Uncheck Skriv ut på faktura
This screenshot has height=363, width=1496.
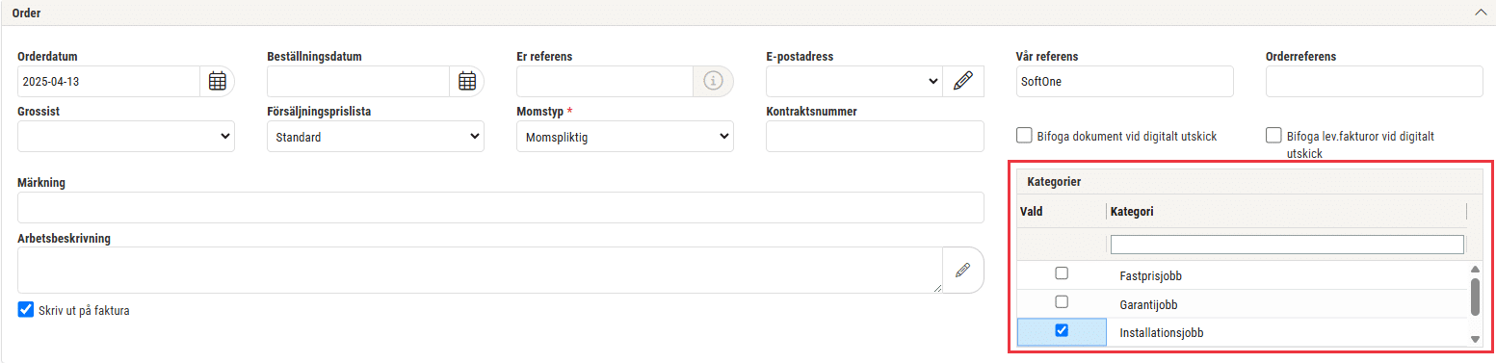[26, 310]
